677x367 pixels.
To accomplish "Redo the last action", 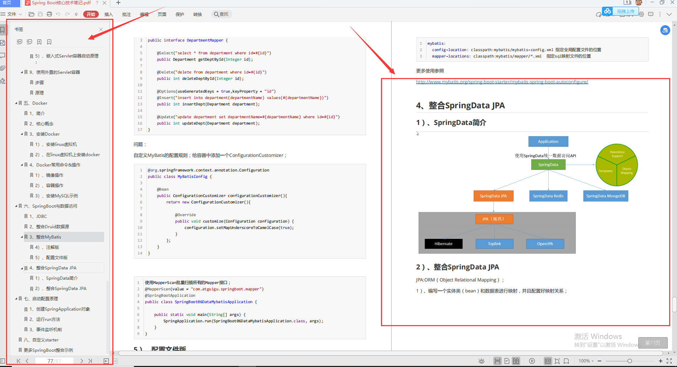I will click(x=67, y=14).
